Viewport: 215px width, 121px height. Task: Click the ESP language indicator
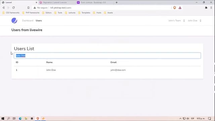(192, 118)
